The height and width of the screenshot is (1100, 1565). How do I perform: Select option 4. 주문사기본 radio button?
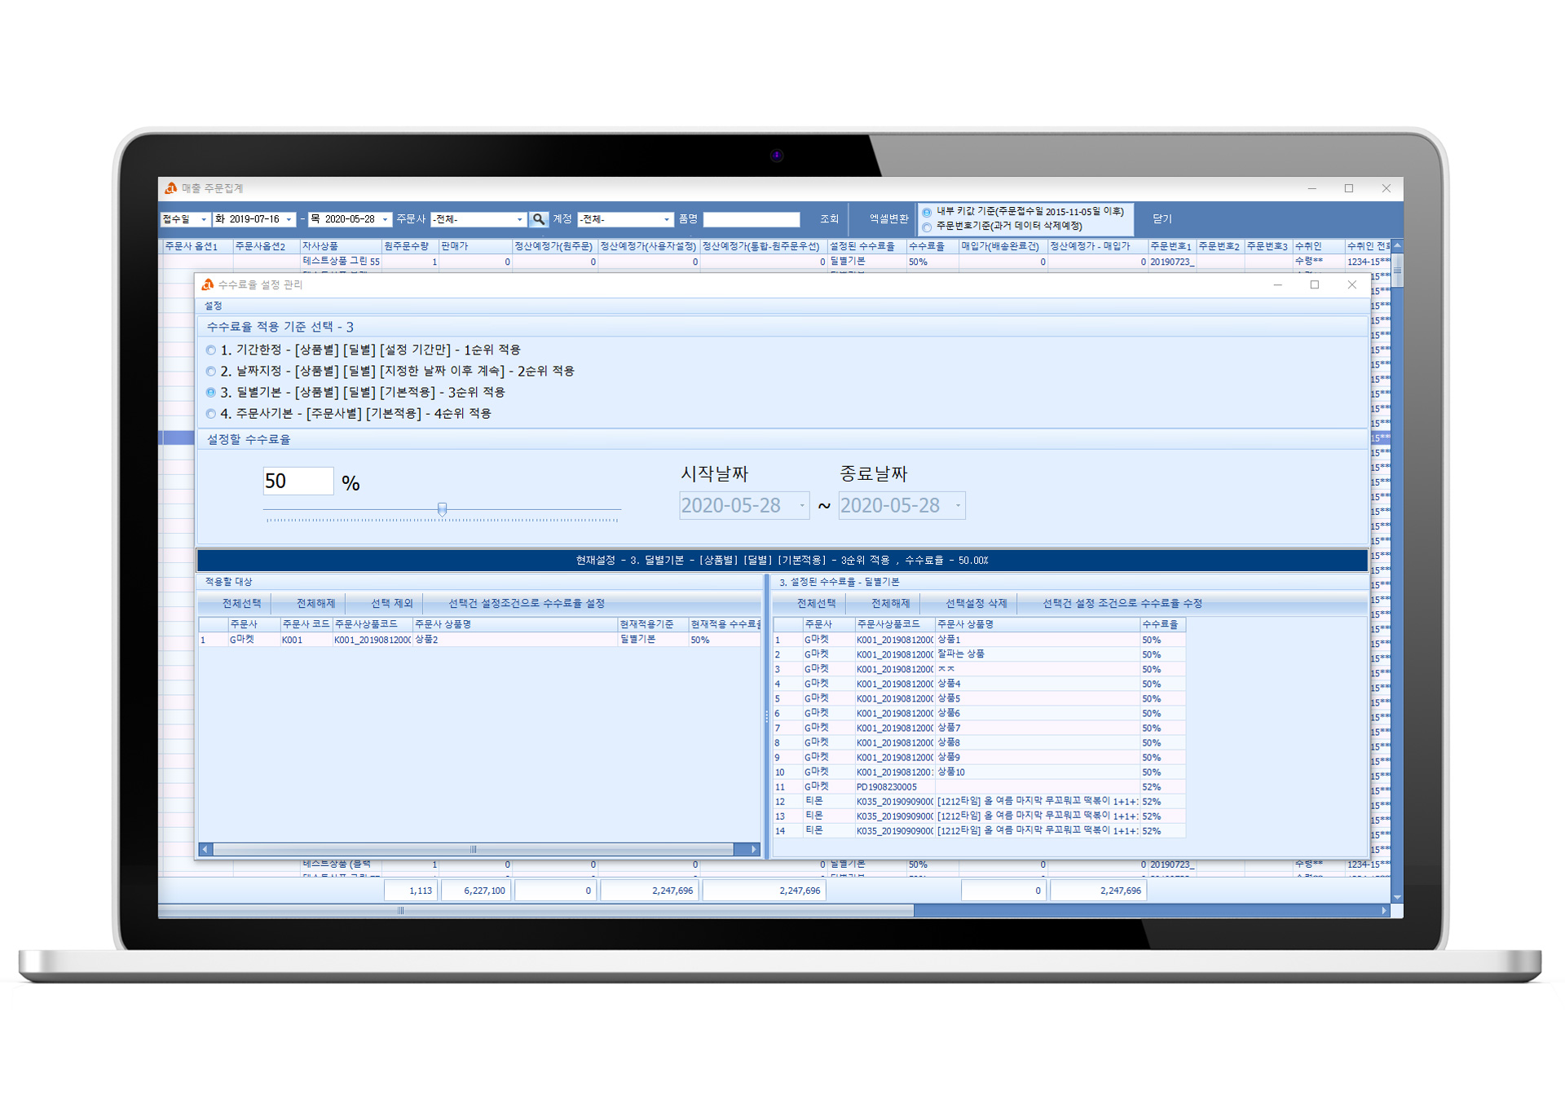(x=211, y=414)
